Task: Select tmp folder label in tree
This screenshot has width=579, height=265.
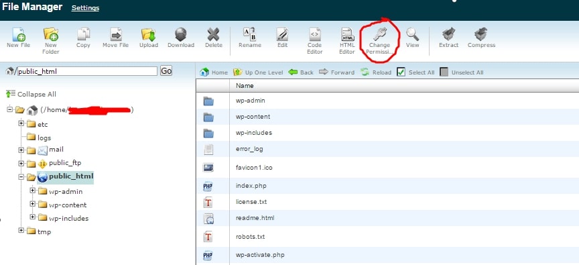Action: click(44, 231)
